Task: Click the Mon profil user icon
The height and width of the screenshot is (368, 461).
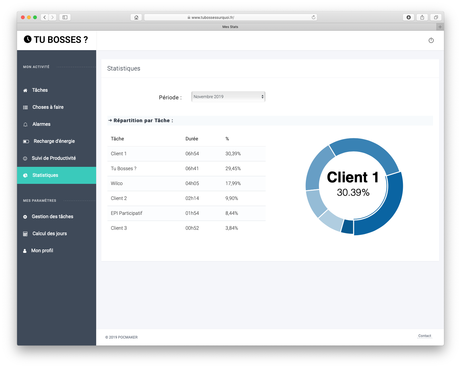Action: (25, 251)
